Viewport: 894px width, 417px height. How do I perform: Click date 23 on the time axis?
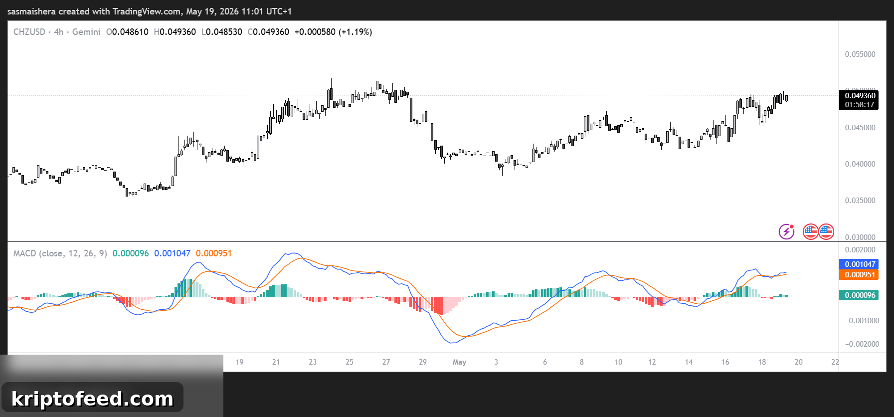click(313, 362)
